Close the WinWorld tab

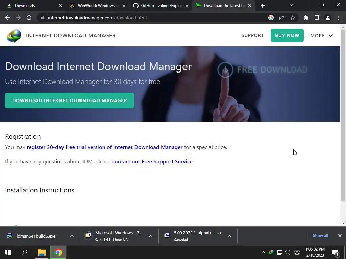(x=124, y=6)
